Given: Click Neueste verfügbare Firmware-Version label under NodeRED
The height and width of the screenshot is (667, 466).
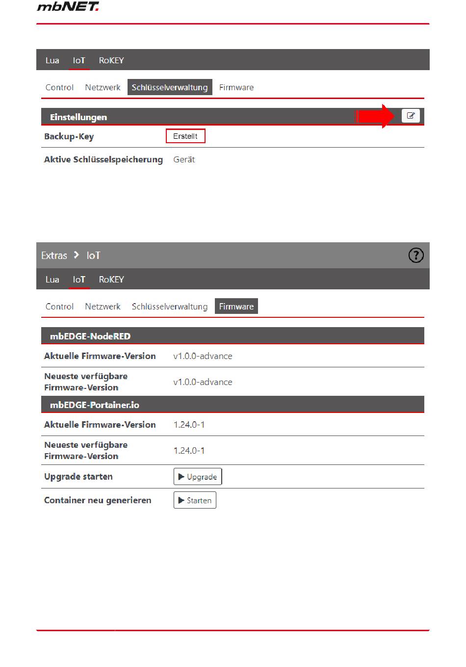Looking at the screenshot, I should pyautogui.click(x=86, y=382).
